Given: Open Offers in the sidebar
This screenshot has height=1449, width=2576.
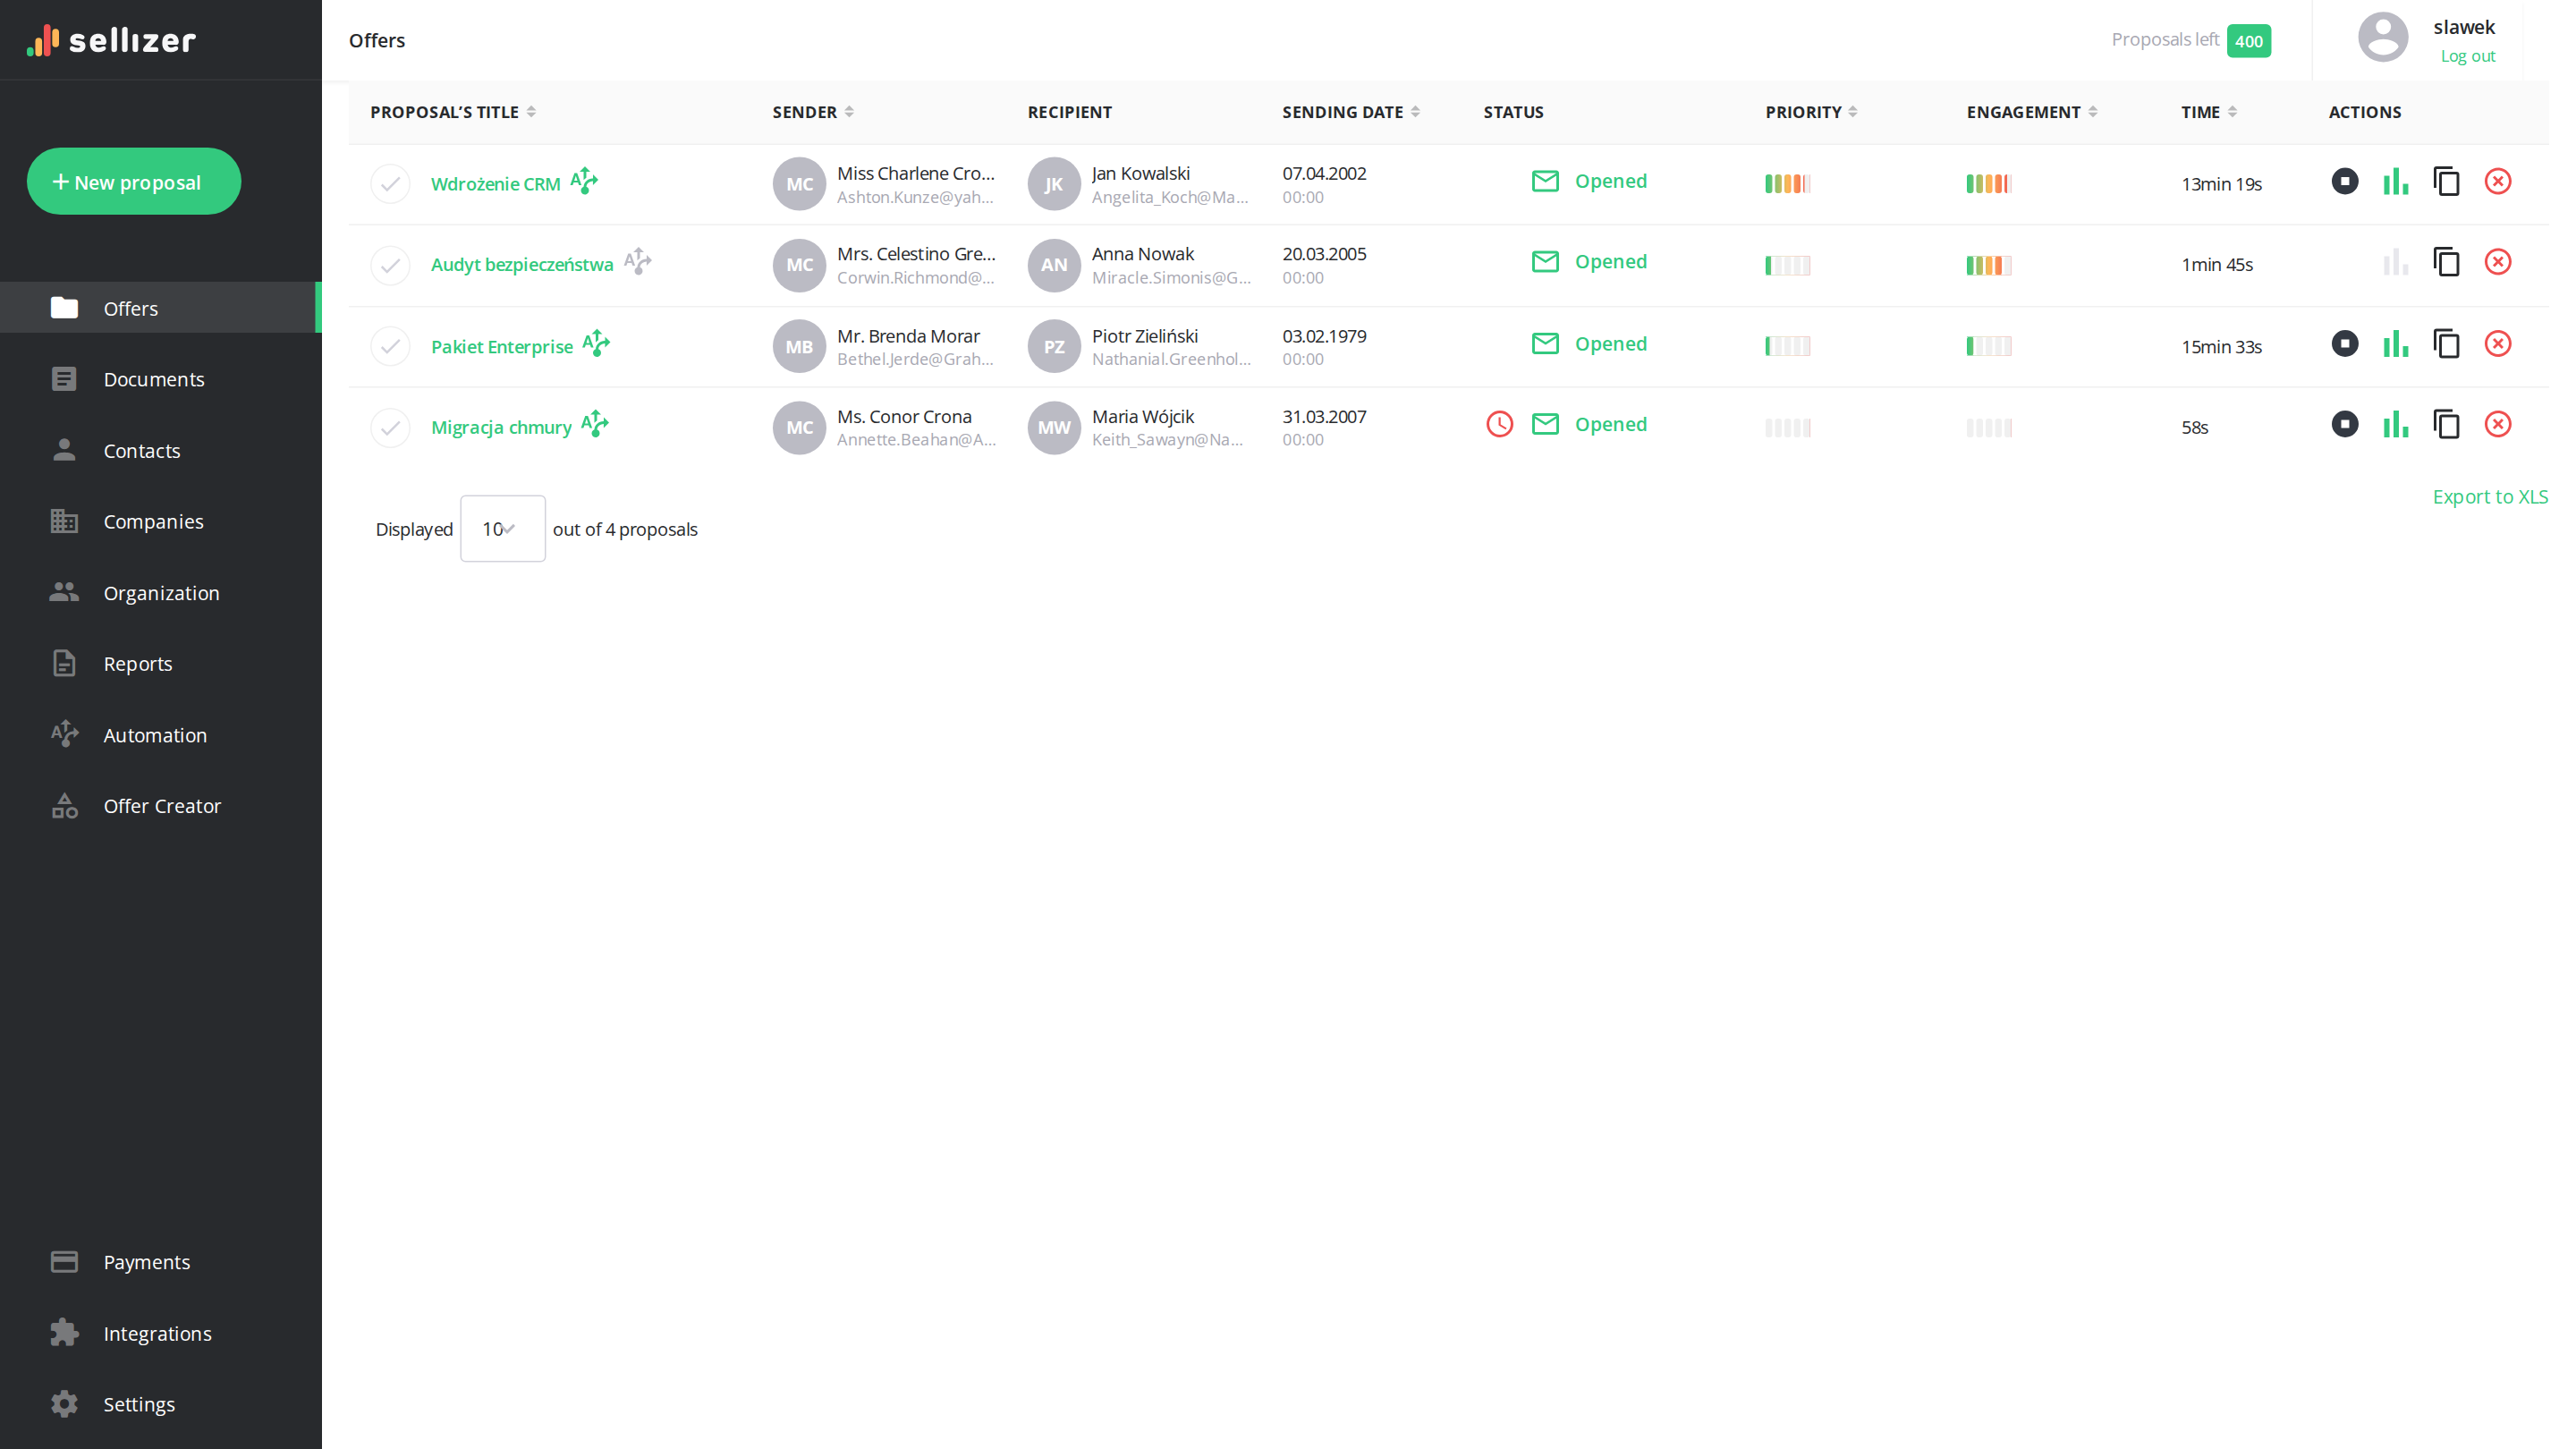Looking at the screenshot, I should (x=161, y=308).
